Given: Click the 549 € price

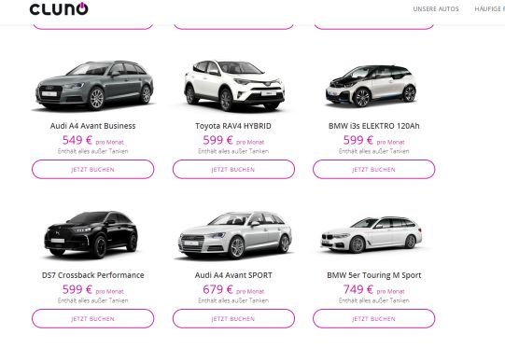Looking at the screenshot, I should click(77, 140).
